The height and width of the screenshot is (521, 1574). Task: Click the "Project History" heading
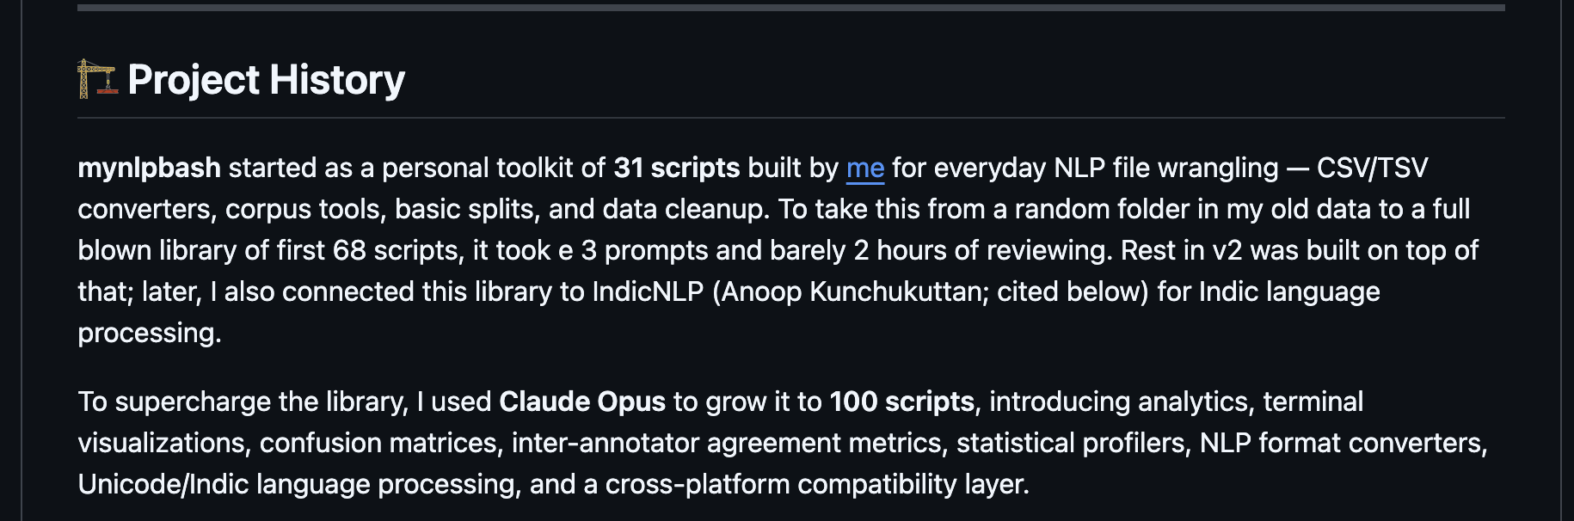point(266,80)
